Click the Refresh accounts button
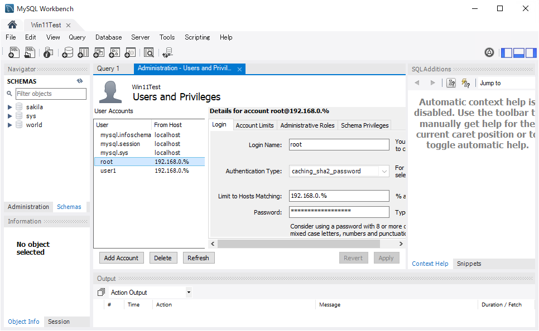Screen dimensions: 539x331 (198, 258)
